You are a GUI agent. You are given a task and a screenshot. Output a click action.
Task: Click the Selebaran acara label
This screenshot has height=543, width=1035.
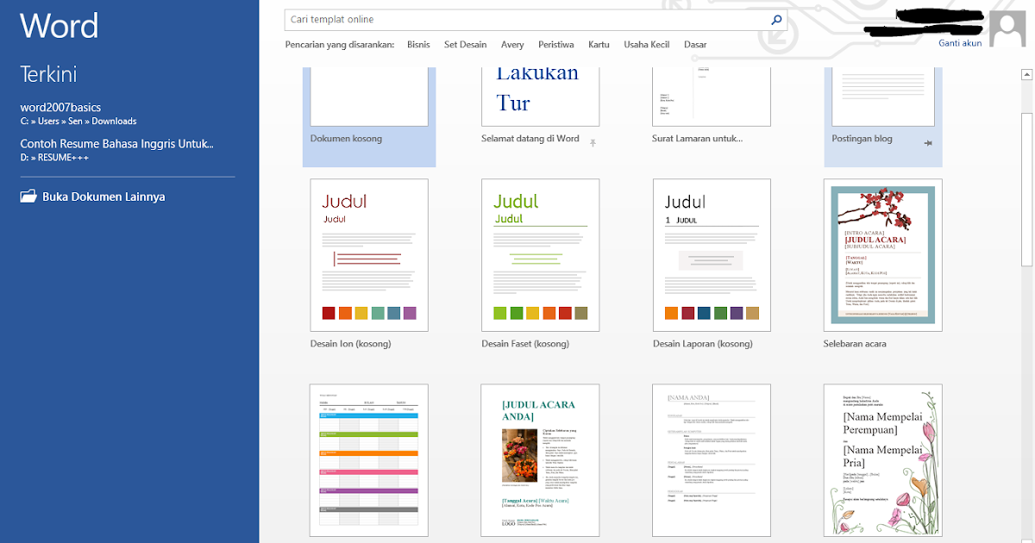855,344
